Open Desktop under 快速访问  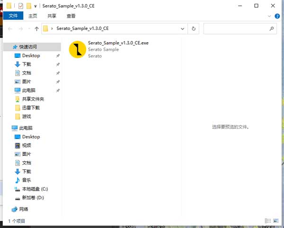coord(31,55)
